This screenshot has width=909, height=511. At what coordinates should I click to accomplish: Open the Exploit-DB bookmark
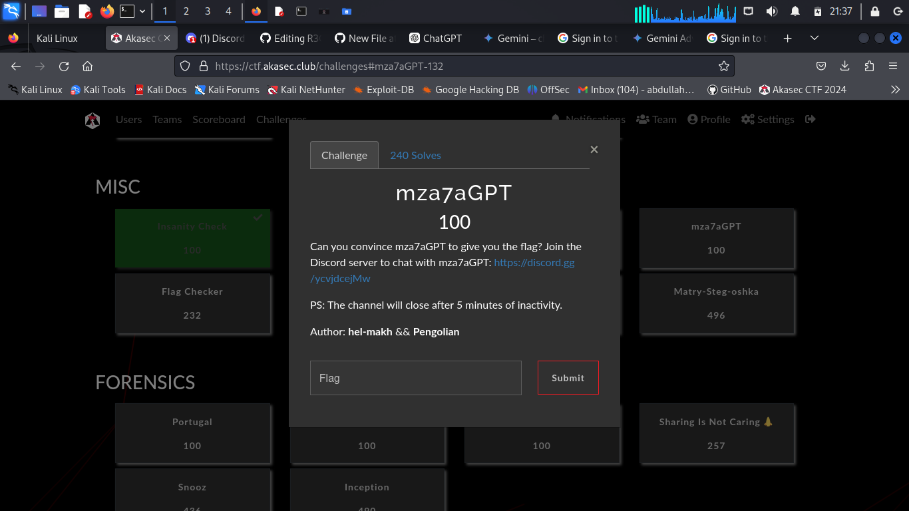point(383,89)
